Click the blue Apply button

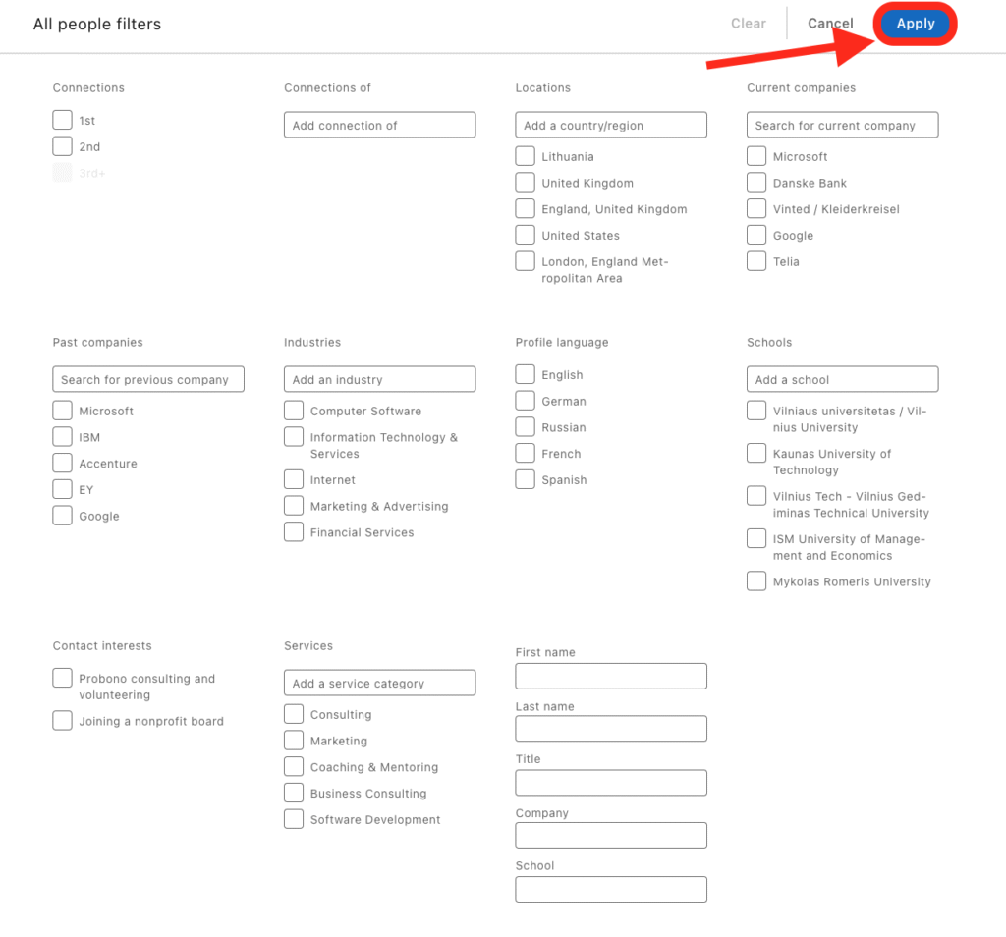tap(915, 24)
